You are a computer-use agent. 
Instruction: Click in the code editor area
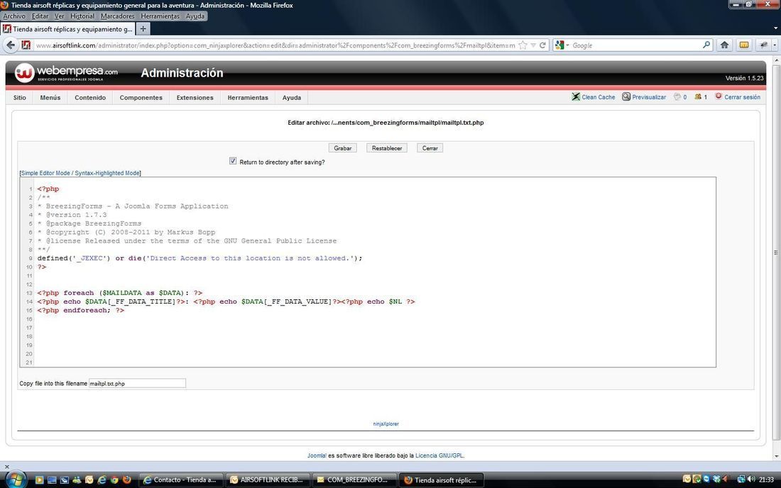(x=368, y=272)
